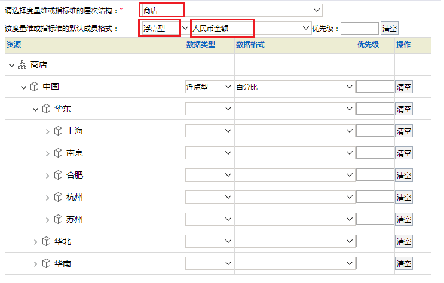Collapse the 商店 root node

point(11,65)
